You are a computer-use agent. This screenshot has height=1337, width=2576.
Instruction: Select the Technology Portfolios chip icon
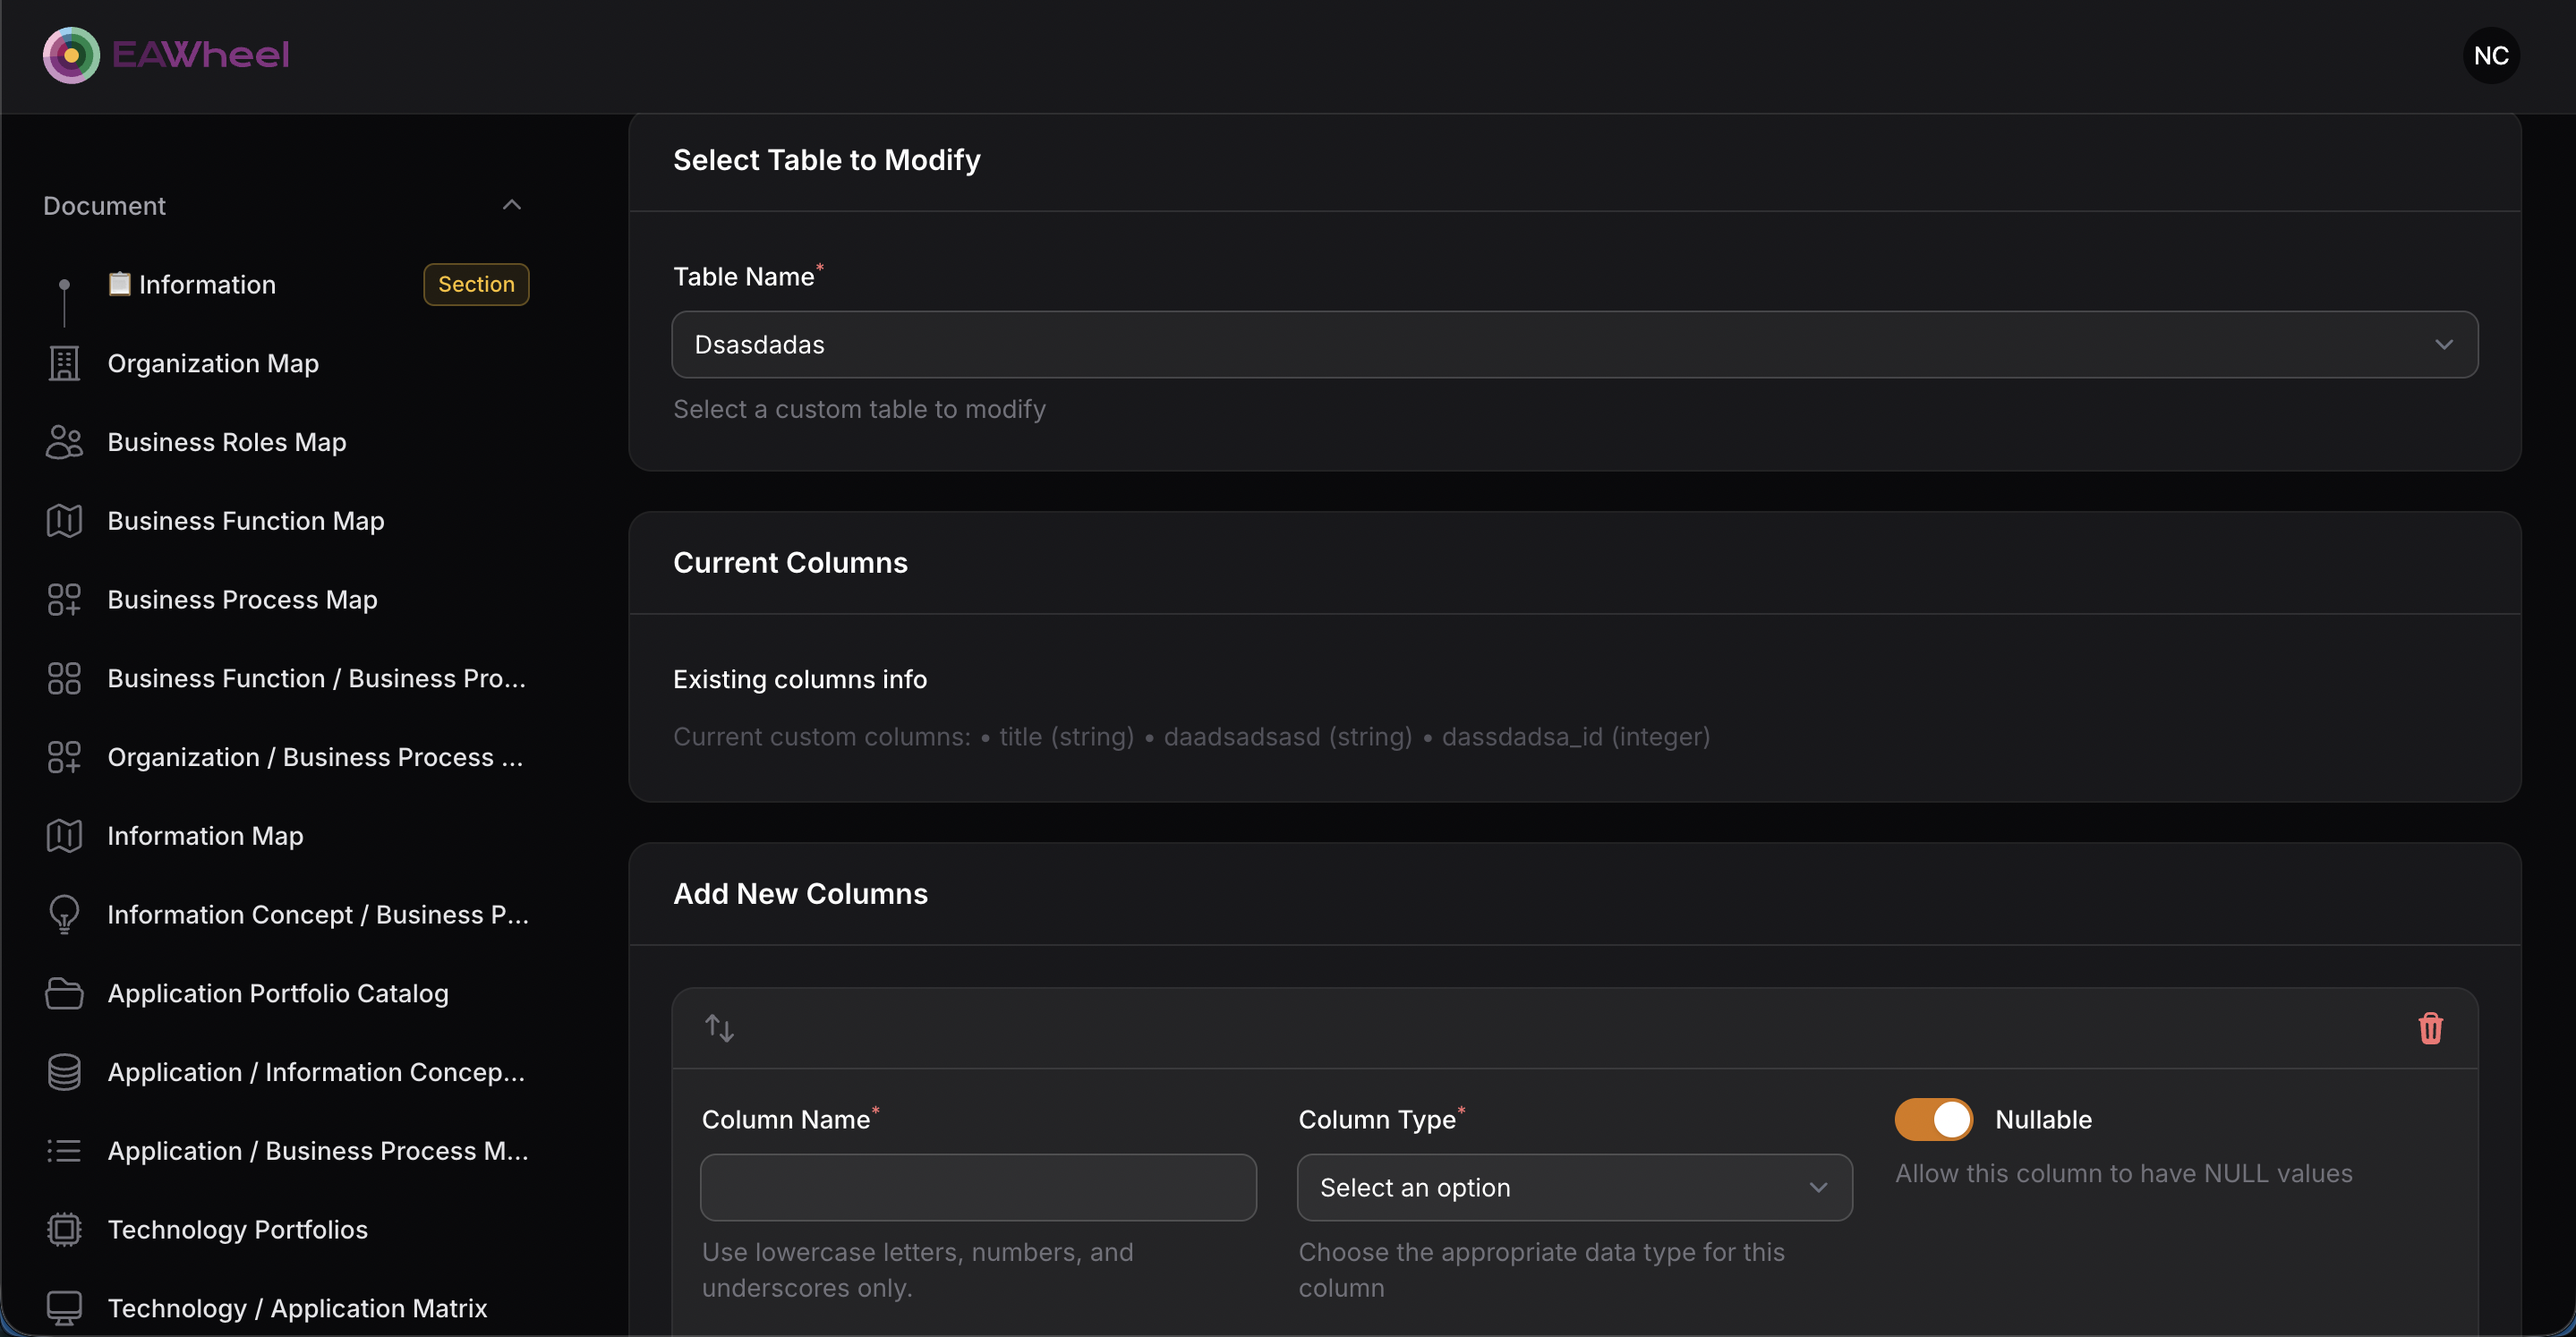coord(64,1229)
